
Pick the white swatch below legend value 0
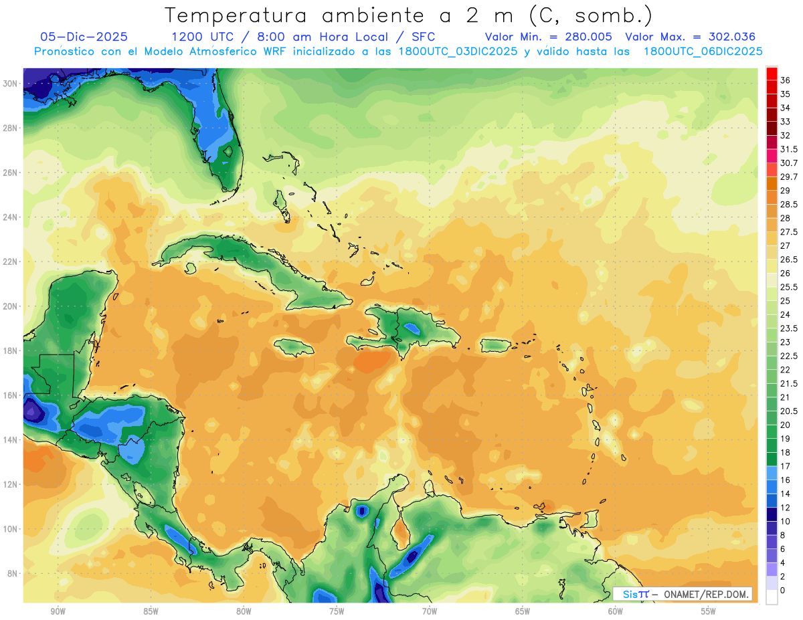tap(772, 597)
